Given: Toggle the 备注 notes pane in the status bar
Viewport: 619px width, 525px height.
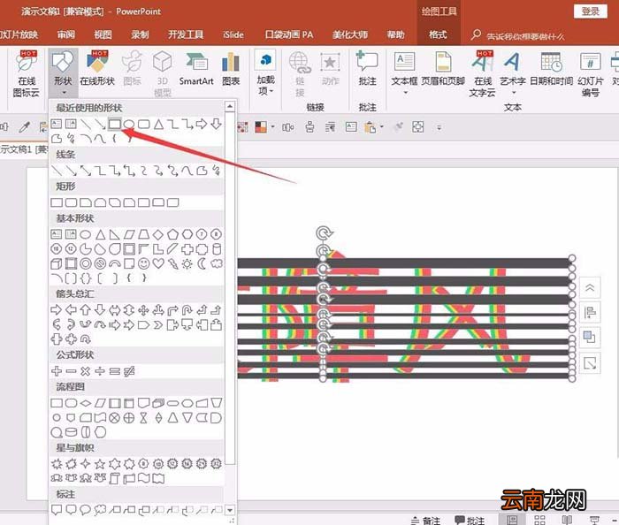Looking at the screenshot, I should pyautogui.click(x=425, y=521).
